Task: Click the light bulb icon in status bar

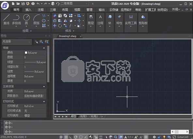Action: point(164,137)
